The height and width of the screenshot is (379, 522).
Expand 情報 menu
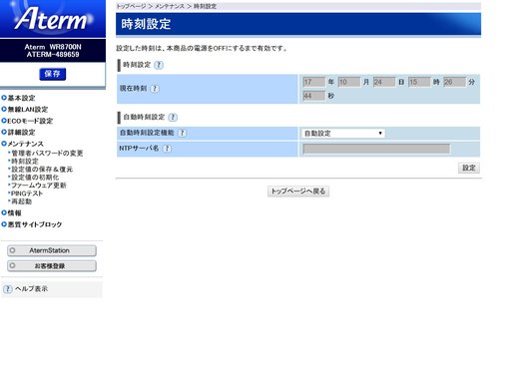click(x=14, y=212)
